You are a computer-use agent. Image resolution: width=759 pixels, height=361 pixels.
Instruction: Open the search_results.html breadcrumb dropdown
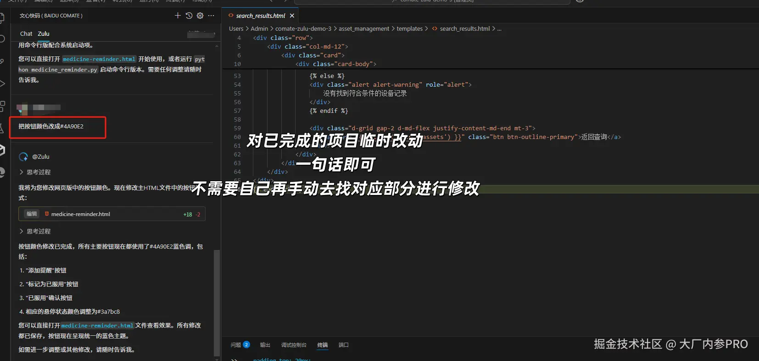pyautogui.click(x=465, y=28)
